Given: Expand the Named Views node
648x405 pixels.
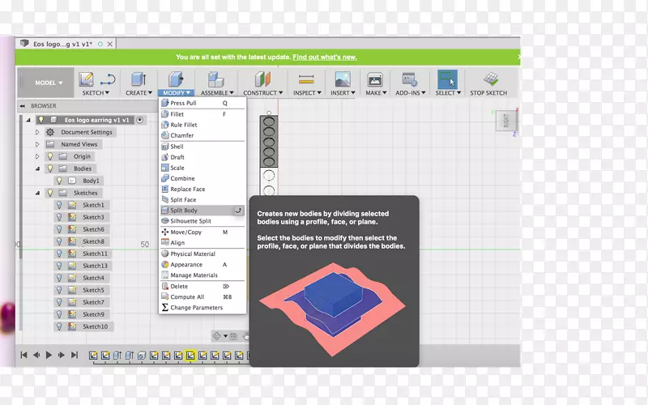Looking at the screenshot, I should [x=37, y=144].
